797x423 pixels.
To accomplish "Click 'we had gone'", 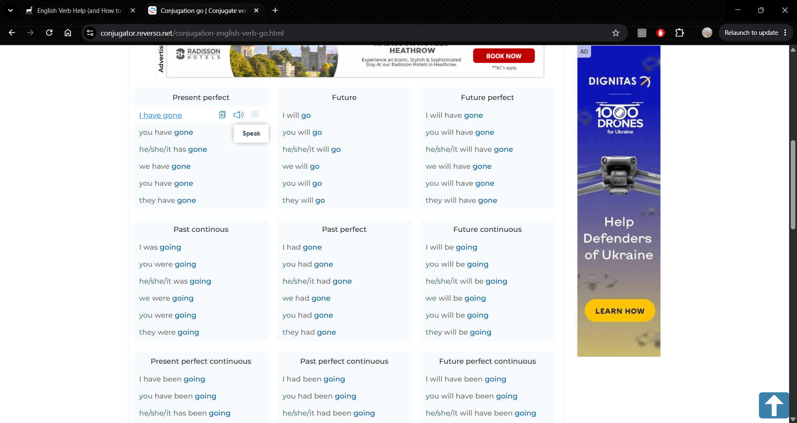I will point(306,298).
